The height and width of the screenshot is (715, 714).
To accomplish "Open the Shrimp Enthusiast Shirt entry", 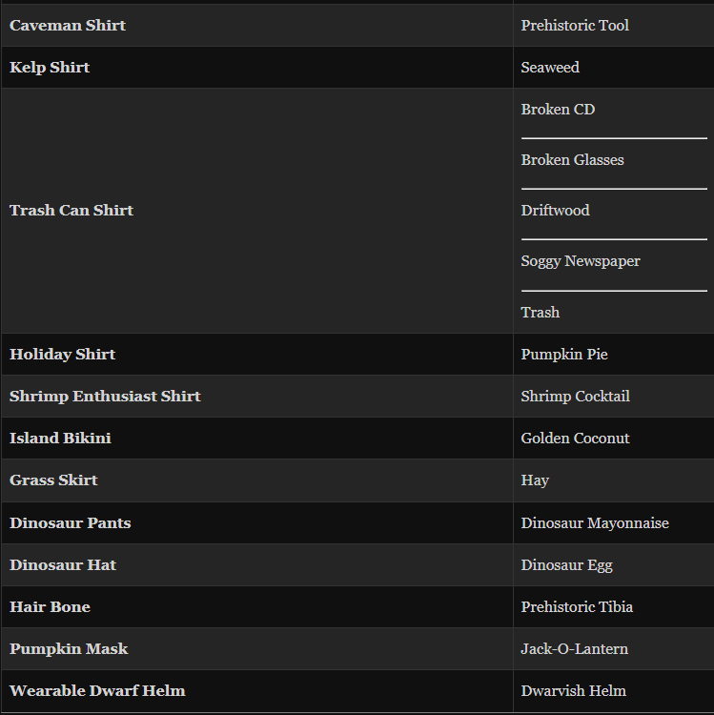I will pos(105,397).
